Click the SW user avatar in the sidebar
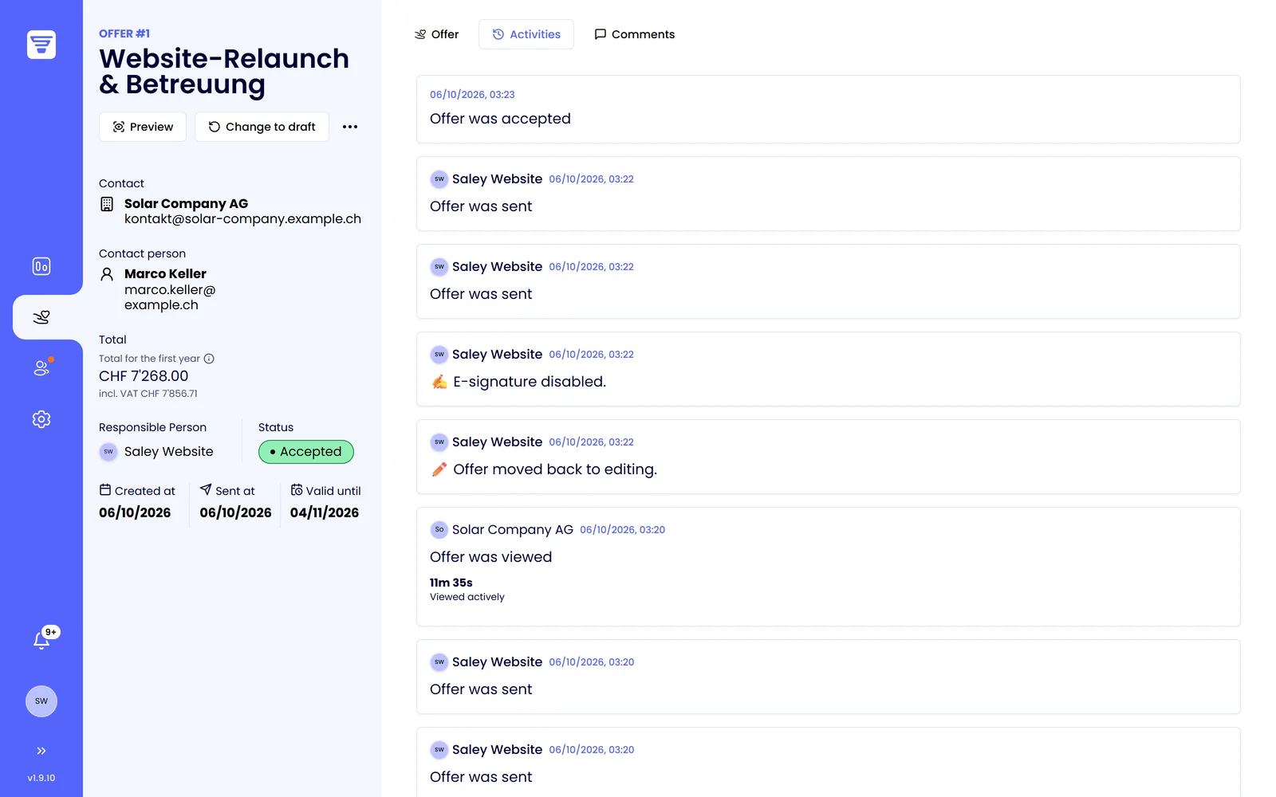The height and width of the screenshot is (797, 1276). click(x=41, y=701)
